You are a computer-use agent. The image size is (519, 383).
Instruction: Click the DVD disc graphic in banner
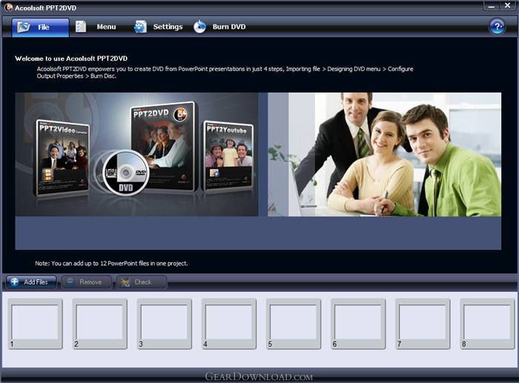125,173
